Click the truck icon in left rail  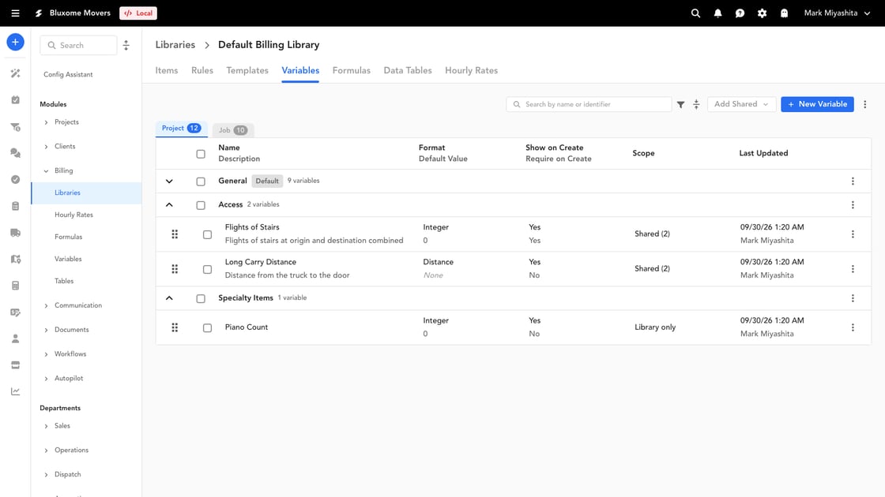click(x=15, y=233)
